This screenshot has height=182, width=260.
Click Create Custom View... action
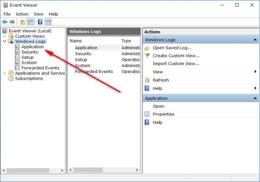tap(176, 56)
